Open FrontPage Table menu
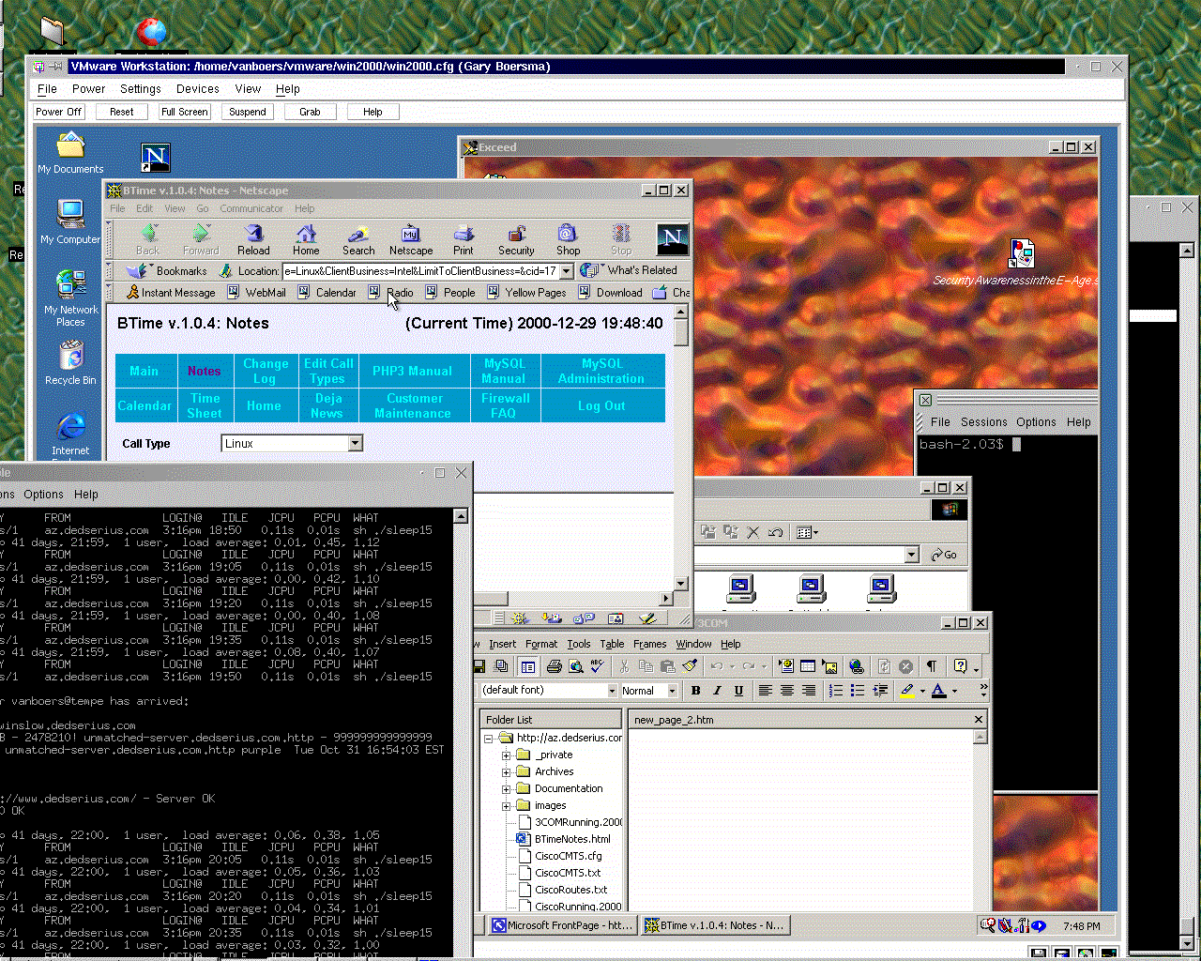The height and width of the screenshot is (961, 1201). tap(612, 644)
